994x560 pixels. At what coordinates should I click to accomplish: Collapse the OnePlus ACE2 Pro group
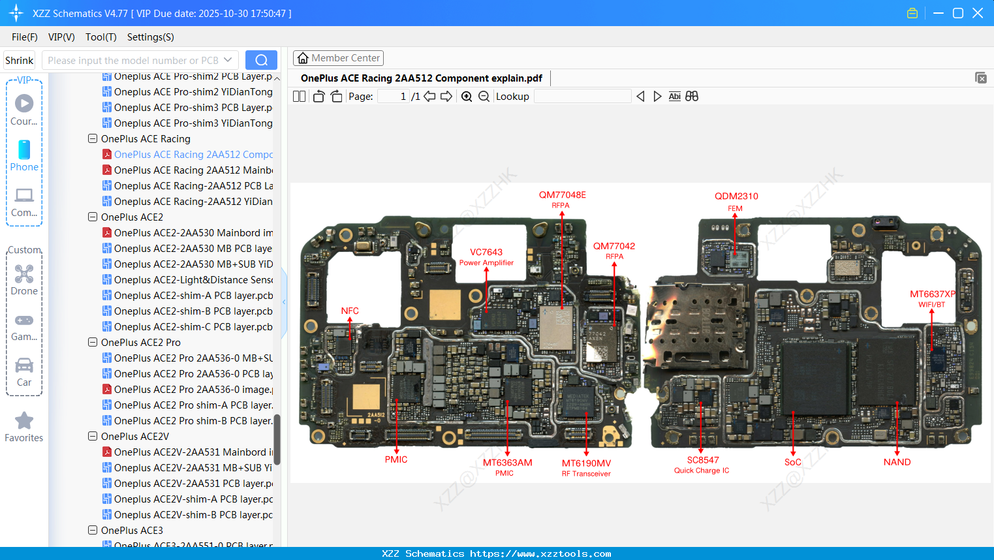[92, 342]
